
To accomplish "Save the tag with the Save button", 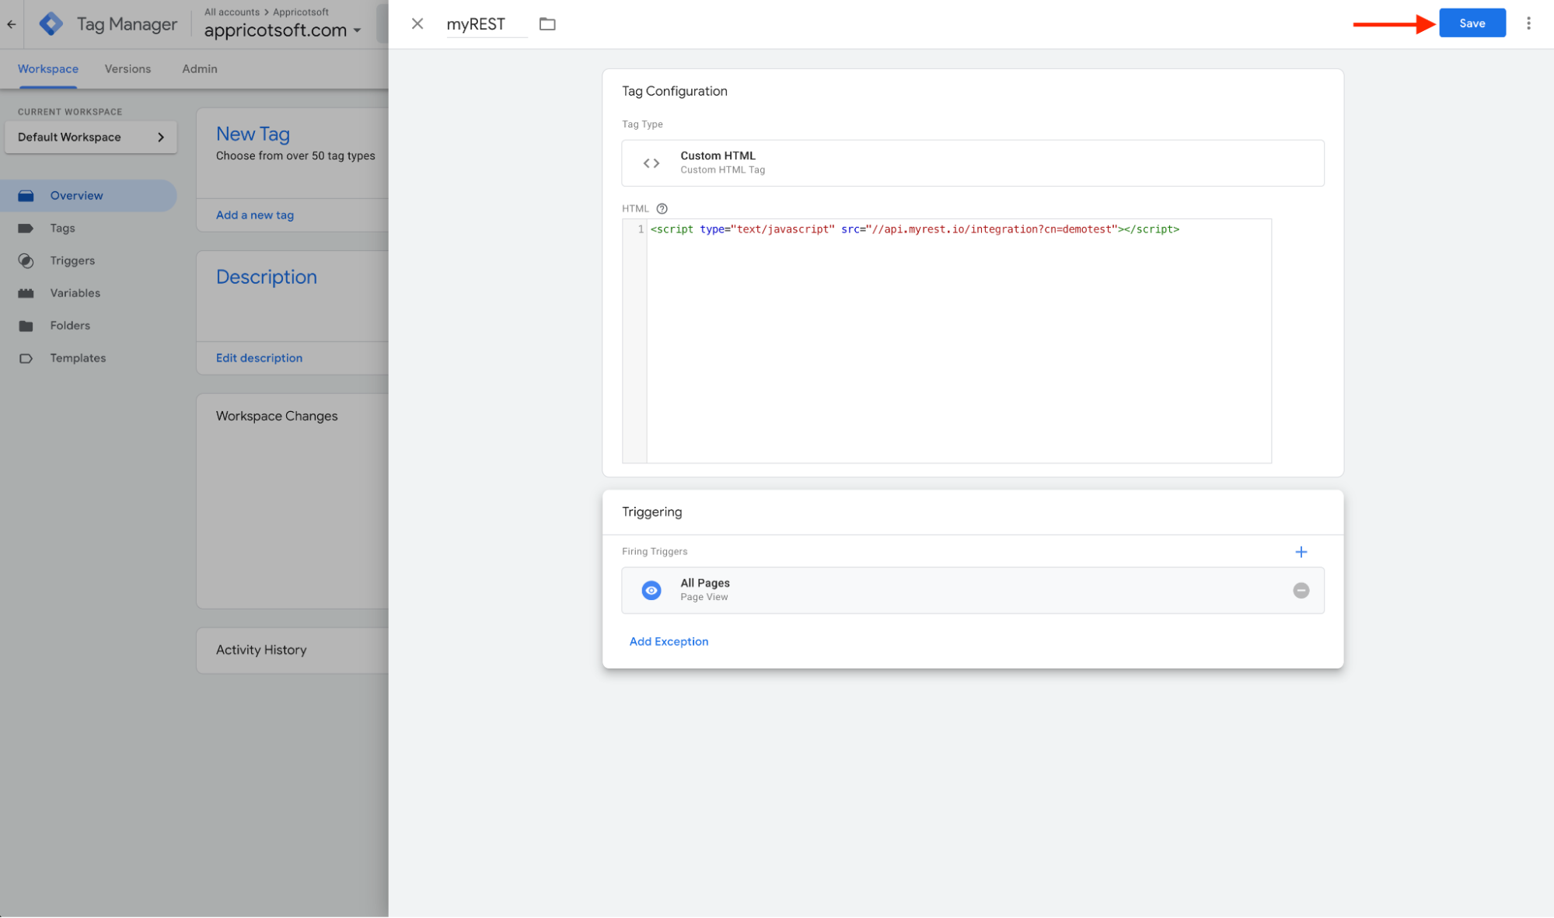I will click(x=1472, y=23).
